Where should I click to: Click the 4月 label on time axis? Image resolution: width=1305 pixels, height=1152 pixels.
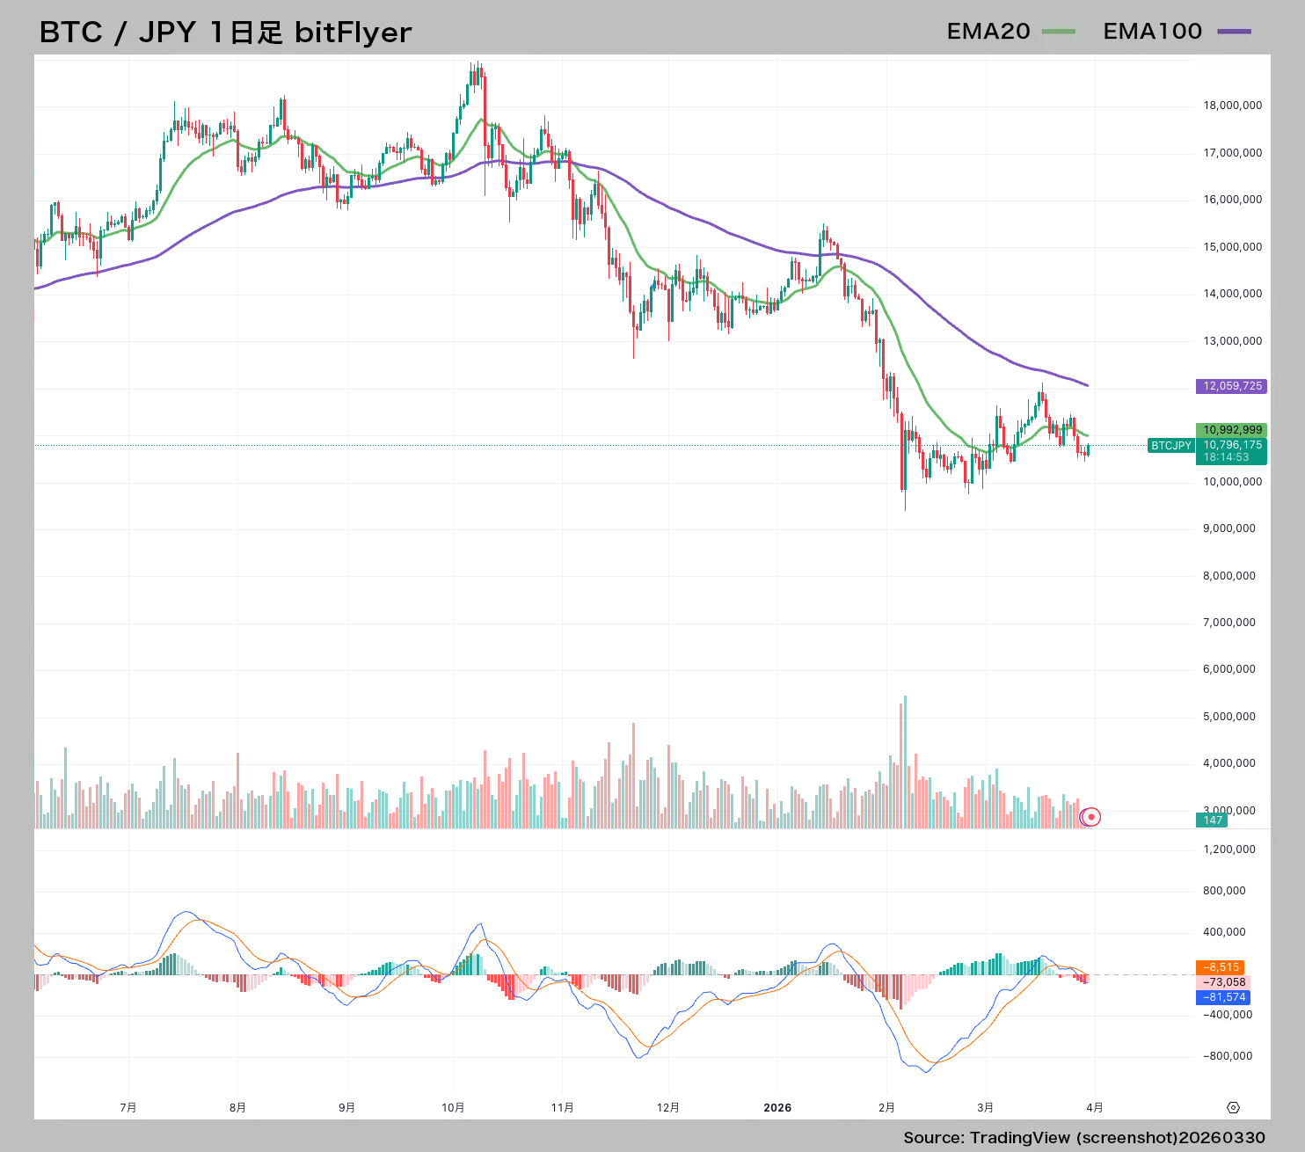(1095, 1108)
